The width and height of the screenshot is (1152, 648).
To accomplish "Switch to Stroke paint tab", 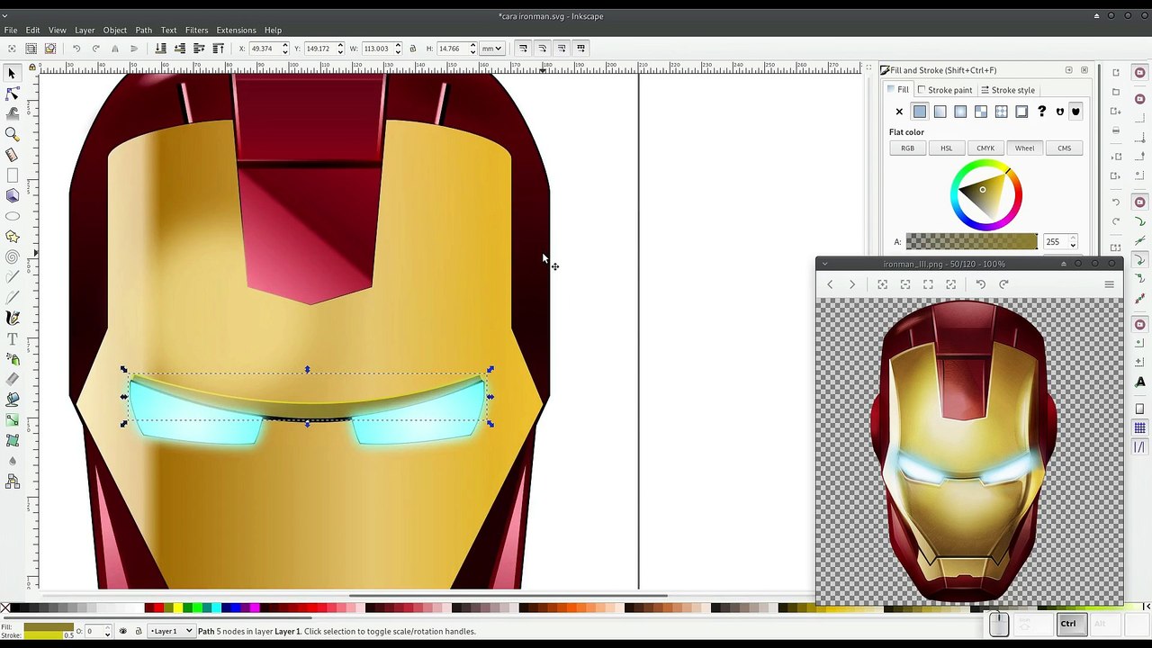I will pos(945,90).
